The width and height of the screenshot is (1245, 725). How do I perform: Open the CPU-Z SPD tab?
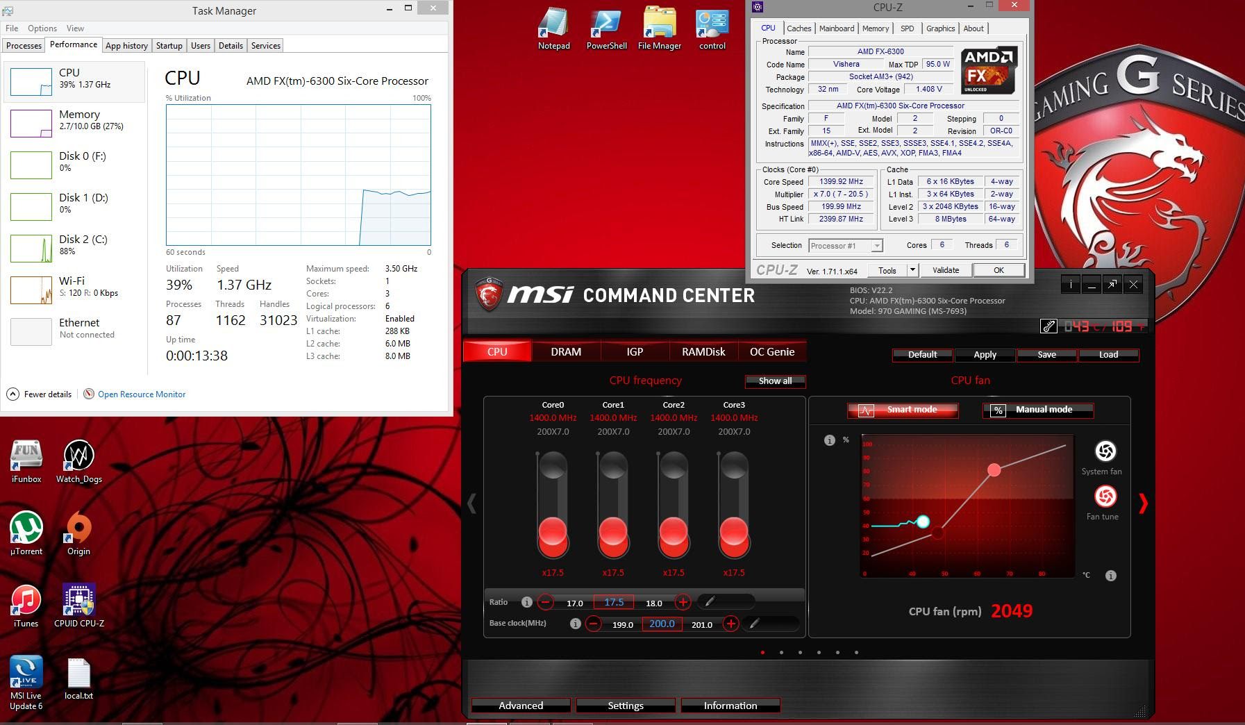point(907,28)
